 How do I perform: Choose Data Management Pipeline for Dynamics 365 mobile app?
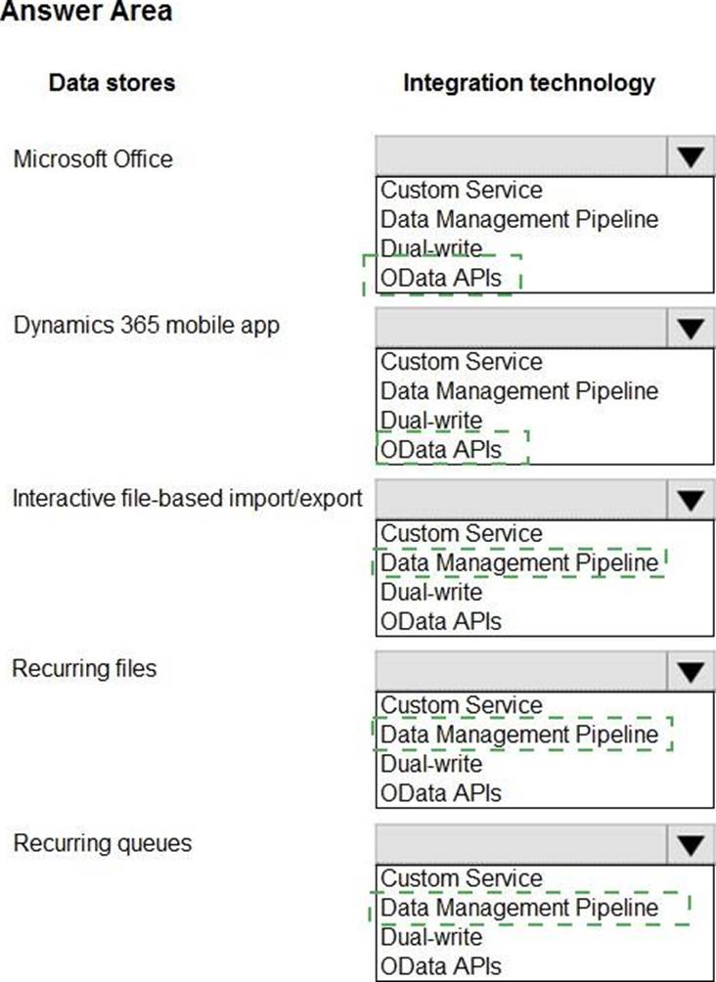(x=519, y=391)
